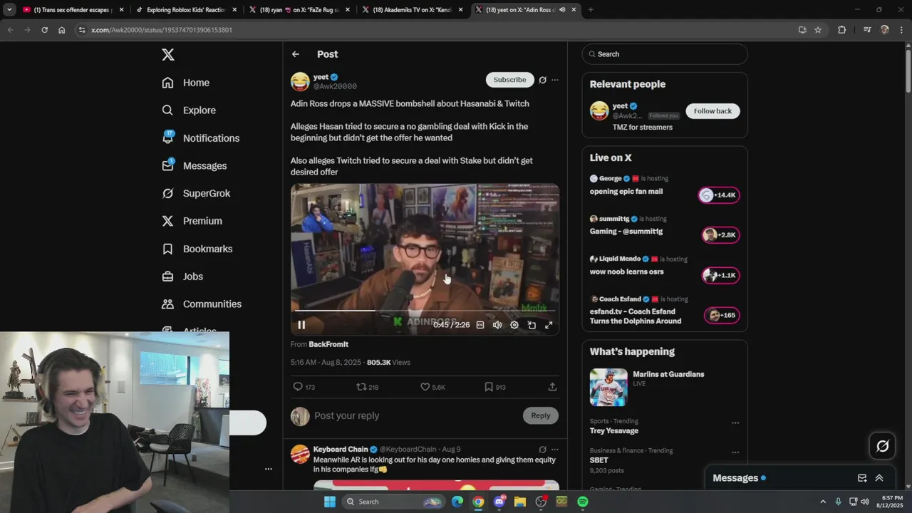Image resolution: width=912 pixels, height=513 pixels.
Task: Reload the page in Chrome
Action: [x=44, y=30]
